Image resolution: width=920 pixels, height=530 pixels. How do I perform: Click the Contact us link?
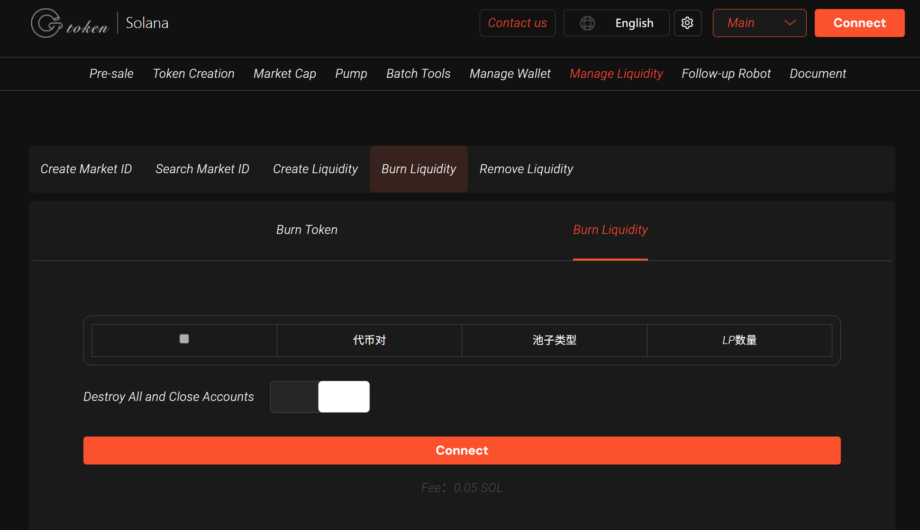coord(517,23)
